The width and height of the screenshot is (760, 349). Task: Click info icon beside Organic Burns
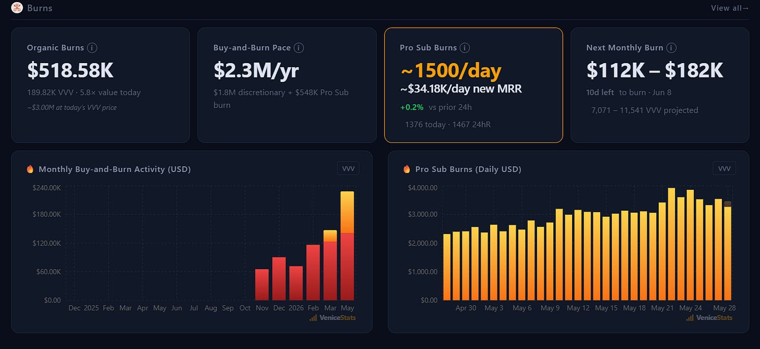92,47
